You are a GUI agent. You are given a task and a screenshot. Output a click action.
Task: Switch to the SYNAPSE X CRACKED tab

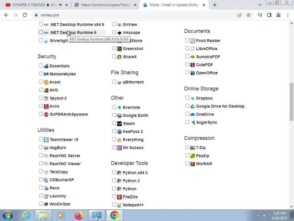[34, 5]
